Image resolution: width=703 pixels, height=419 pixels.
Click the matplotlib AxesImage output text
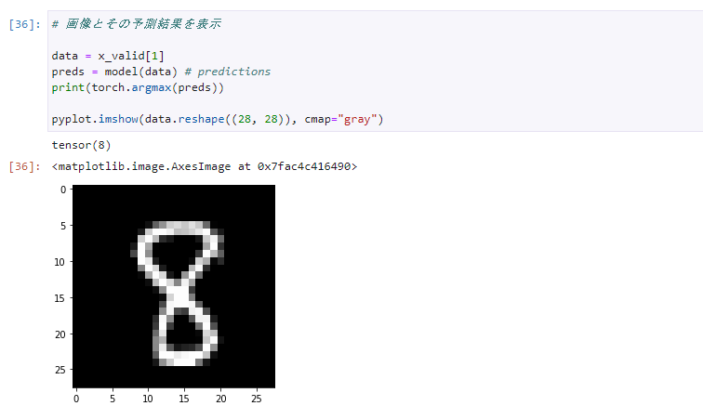coord(205,166)
